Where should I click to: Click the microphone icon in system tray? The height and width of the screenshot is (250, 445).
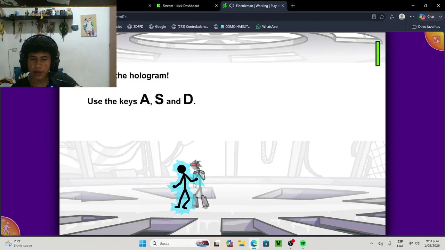tap(389, 243)
